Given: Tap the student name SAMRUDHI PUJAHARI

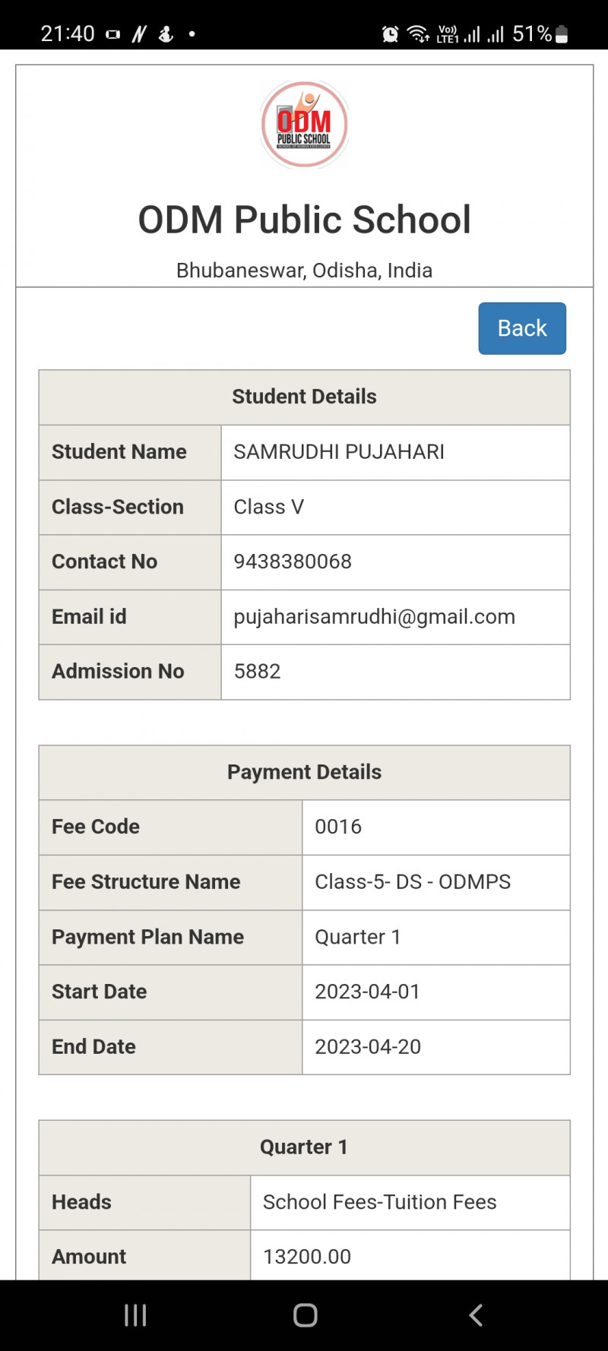Looking at the screenshot, I should click(x=339, y=452).
